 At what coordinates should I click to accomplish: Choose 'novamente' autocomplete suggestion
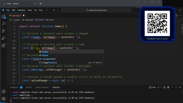coord(71,59)
